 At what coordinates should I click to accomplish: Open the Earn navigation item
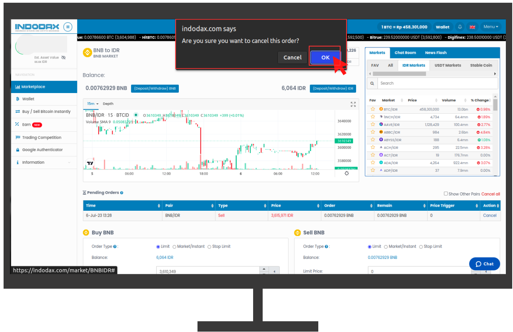point(44,124)
